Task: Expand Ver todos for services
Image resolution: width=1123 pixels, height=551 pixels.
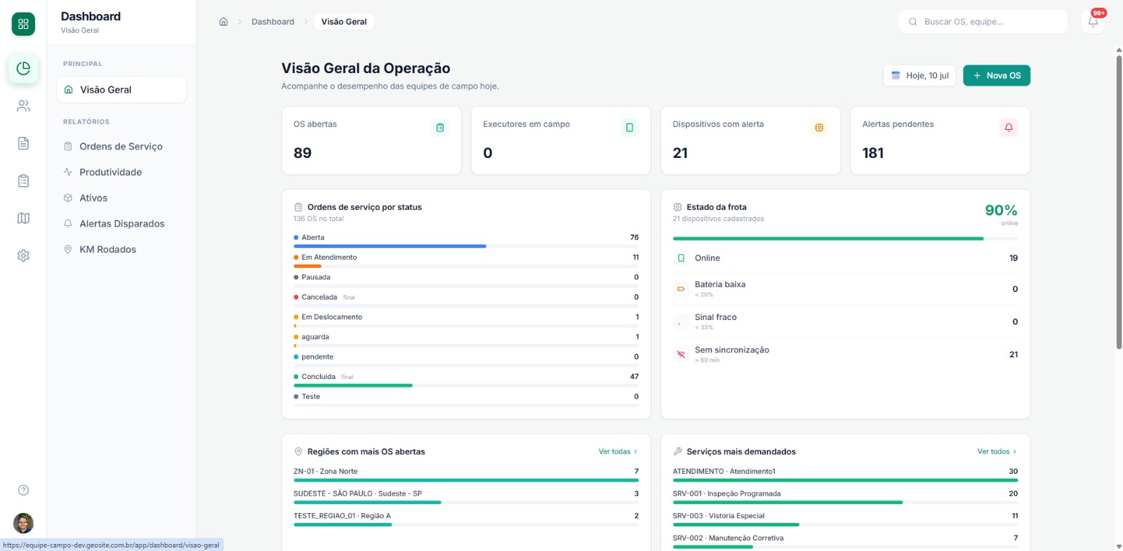Action: [997, 451]
